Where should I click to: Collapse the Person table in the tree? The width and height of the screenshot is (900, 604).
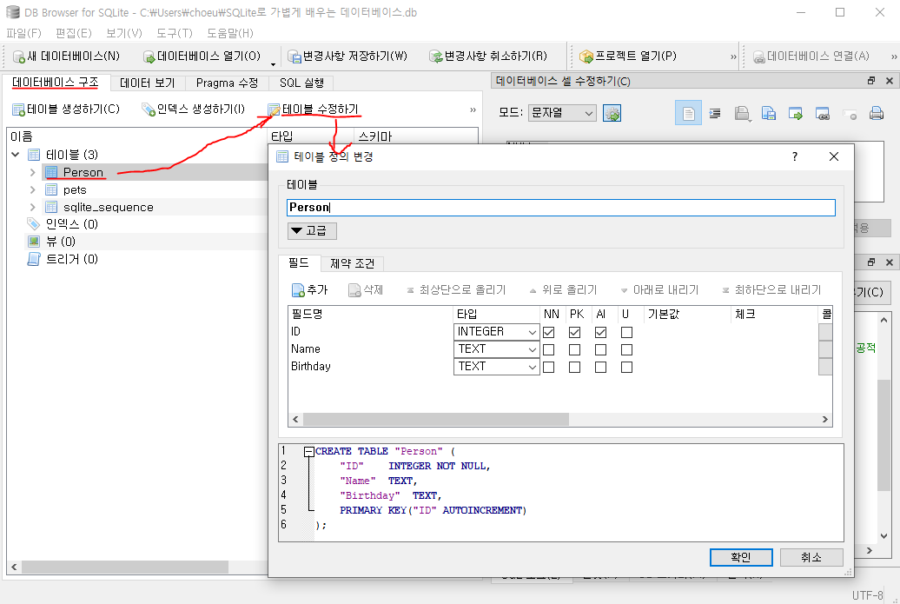[31, 172]
